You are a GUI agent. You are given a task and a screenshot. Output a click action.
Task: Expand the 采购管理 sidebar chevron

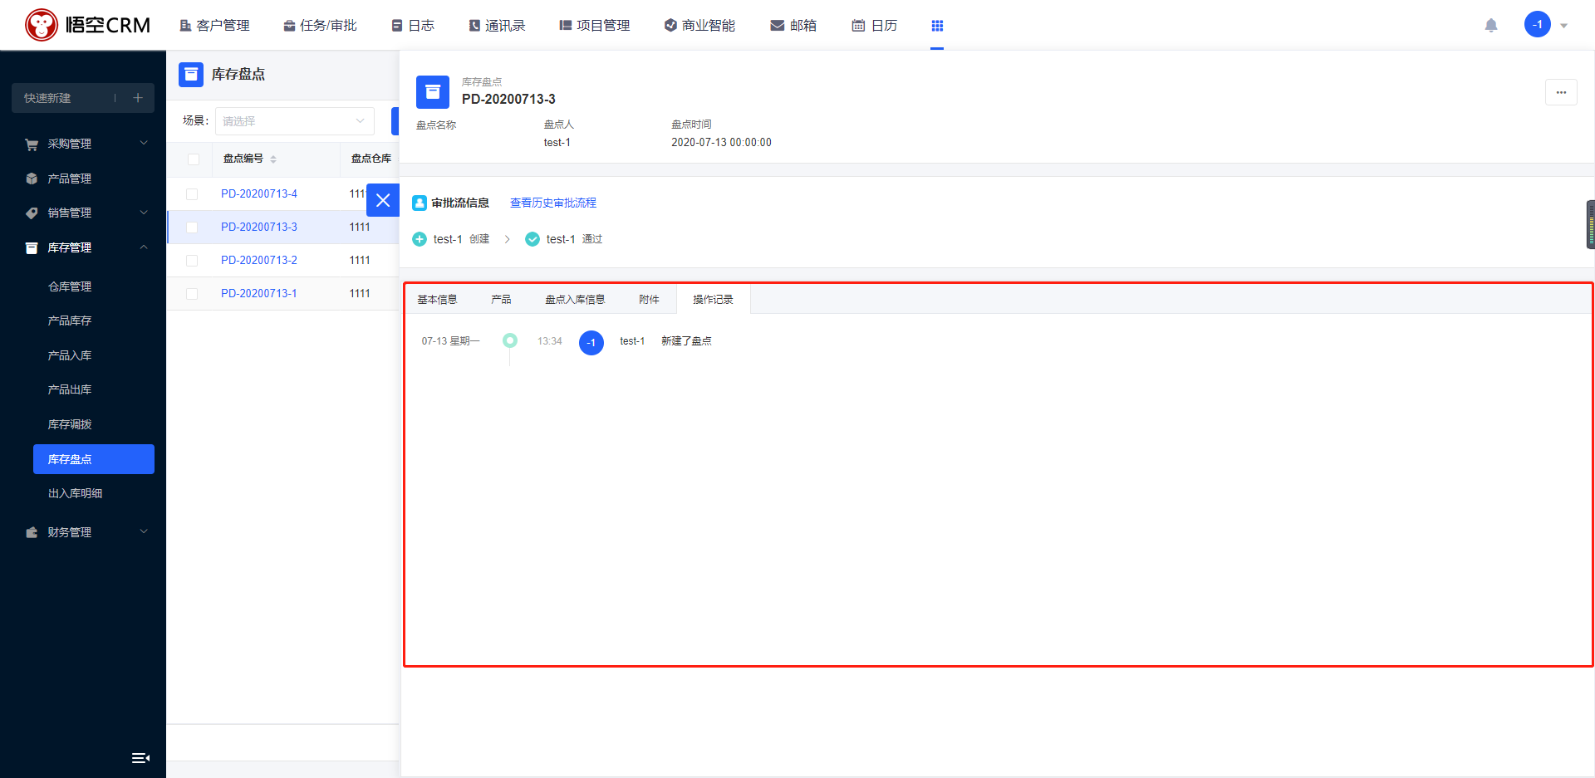(x=144, y=143)
